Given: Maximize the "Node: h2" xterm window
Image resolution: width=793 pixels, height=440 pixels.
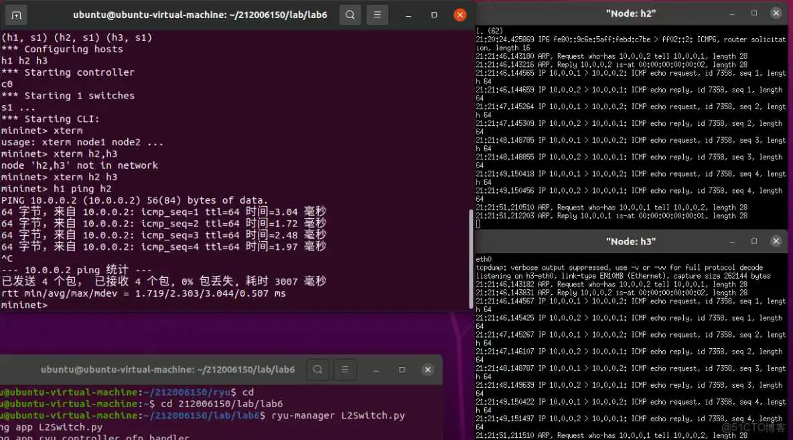Looking at the screenshot, I should click(x=754, y=13).
